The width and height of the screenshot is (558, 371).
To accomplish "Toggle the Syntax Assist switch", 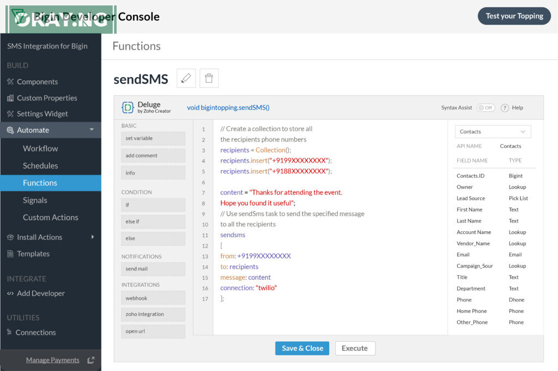I will pos(486,108).
